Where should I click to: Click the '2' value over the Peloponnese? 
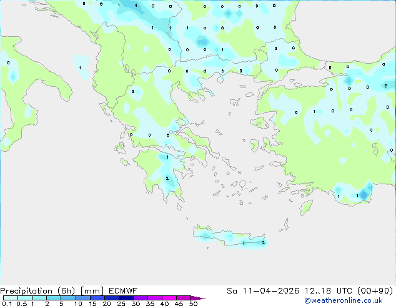point(167,179)
